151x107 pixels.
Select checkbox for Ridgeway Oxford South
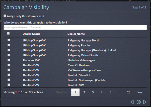pyautogui.click(x=9, y=55)
